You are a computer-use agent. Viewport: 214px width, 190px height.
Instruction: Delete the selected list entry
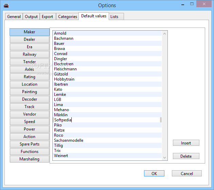coord(186,156)
